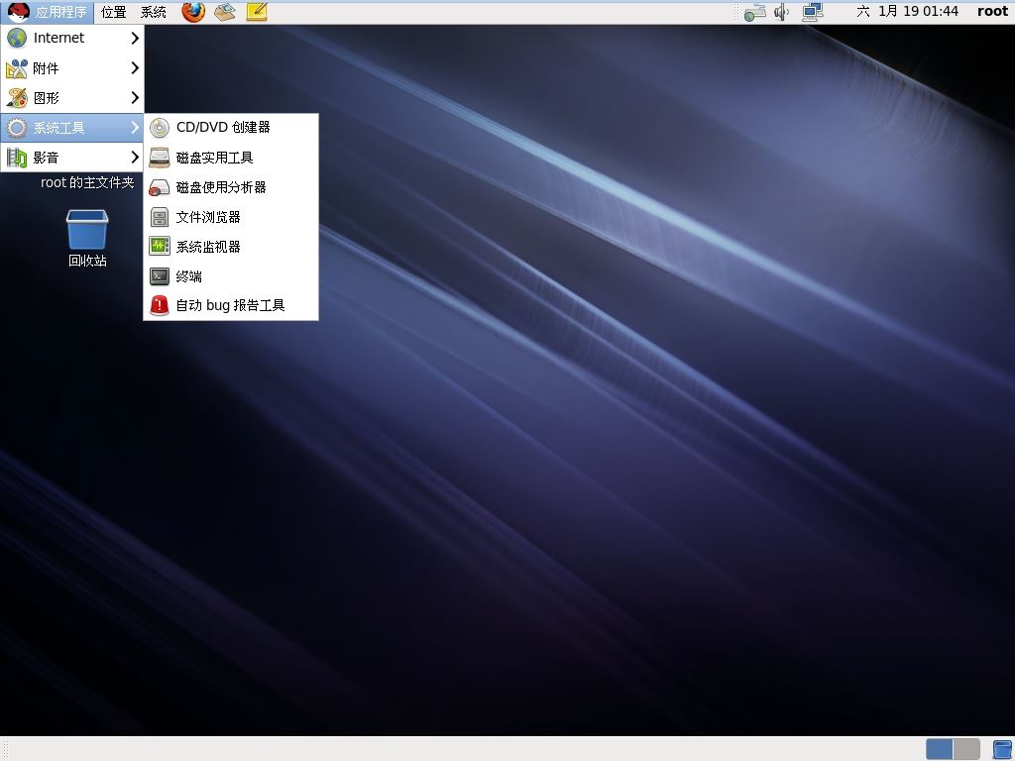This screenshot has height=761, width=1015.
Task: Click the Red Hat logo icon
Action: (19, 12)
